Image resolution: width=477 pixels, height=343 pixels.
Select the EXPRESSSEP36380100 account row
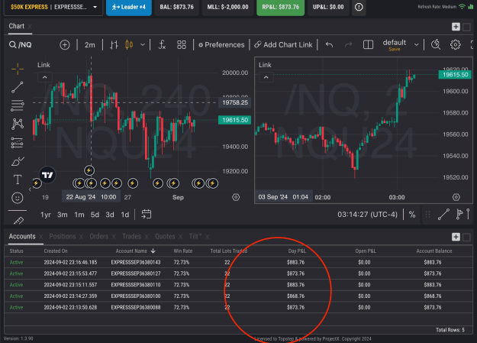click(238, 296)
